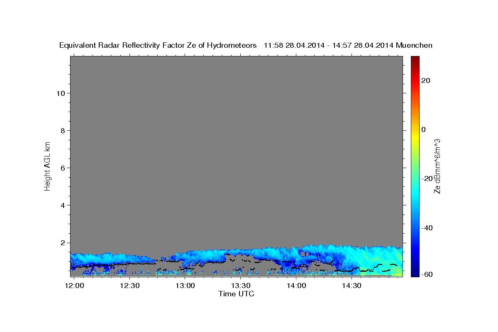Click the 12:00 time tick label
Image resolution: width=498 pixels, height=332 pixels.
(75, 286)
